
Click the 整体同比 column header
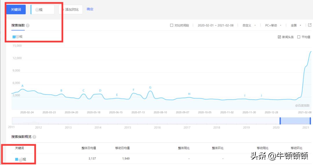coord(184,148)
